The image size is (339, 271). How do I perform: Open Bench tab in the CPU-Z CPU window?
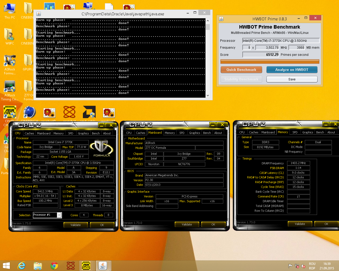tap(96, 133)
